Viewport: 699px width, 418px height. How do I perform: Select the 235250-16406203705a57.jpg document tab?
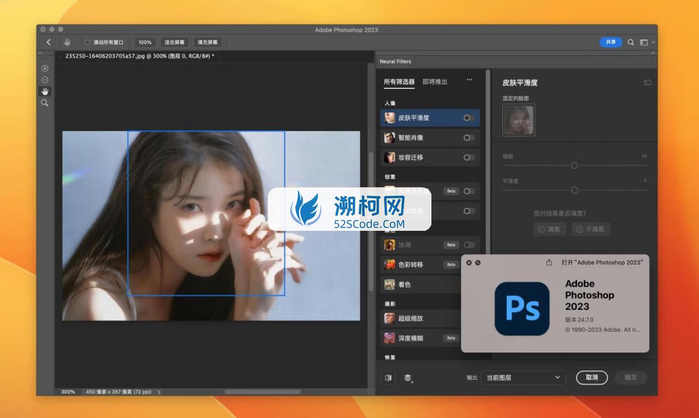139,56
